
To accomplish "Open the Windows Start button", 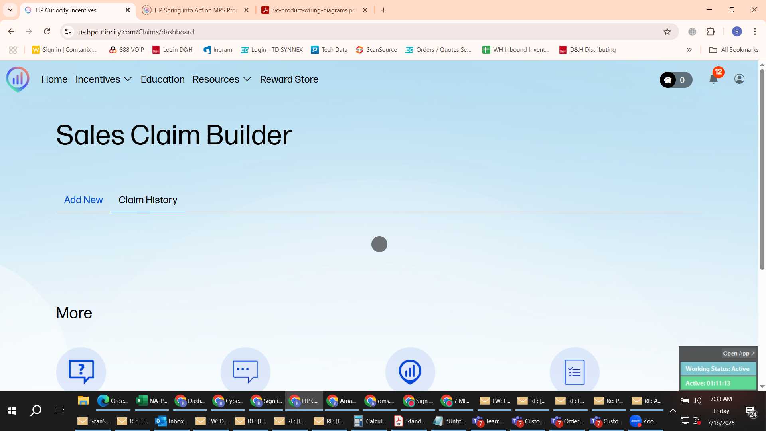I will click(12, 411).
